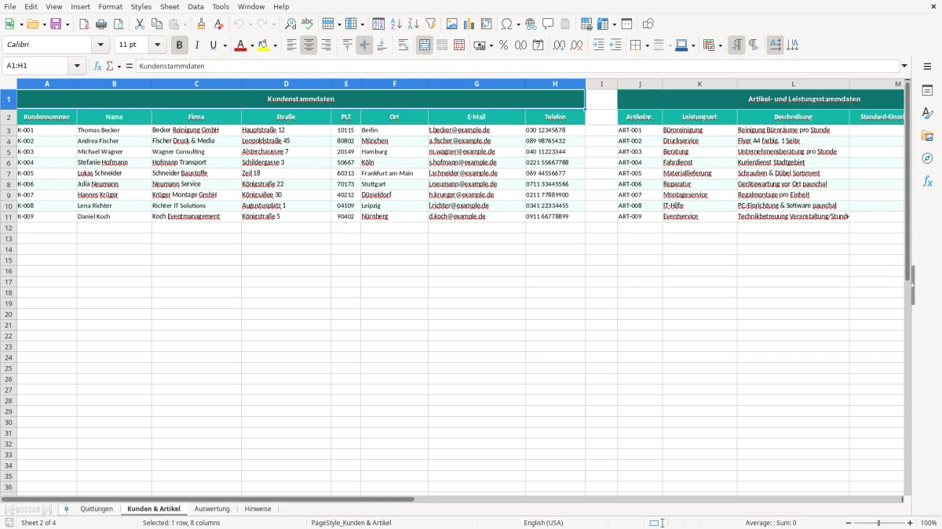This screenshot has width=942, height=529.
Task: Activate Clone Formatting paintbrush
Action: pos(201,24)
